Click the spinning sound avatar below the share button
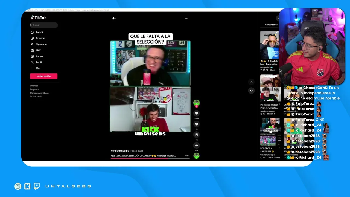 click(x=196, y=156)
